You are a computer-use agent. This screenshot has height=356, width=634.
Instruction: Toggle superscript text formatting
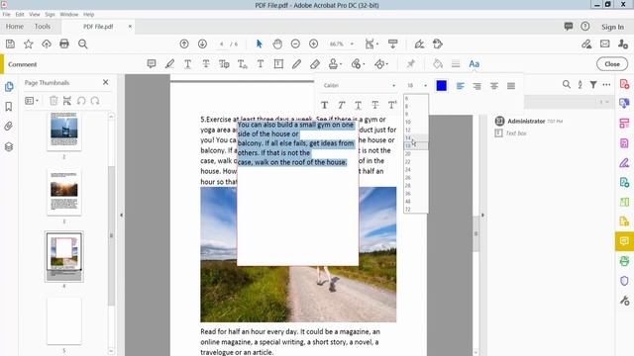[x=392, y=105]
